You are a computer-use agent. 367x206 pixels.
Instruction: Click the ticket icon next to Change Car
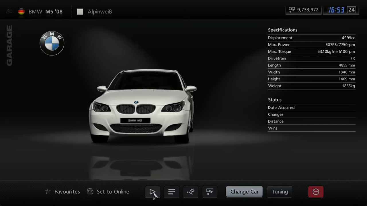210,192
